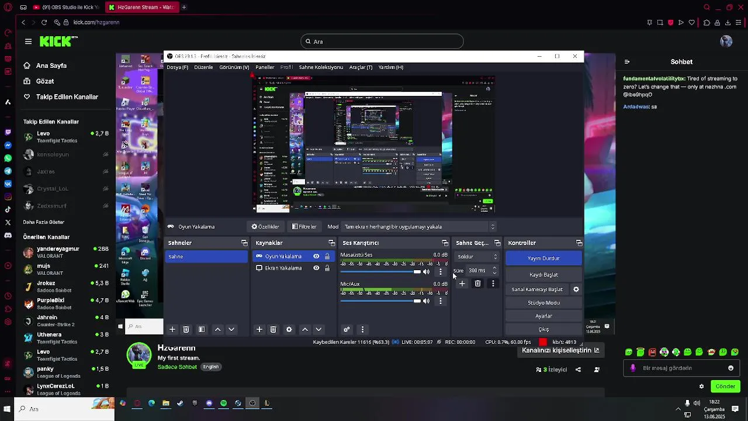
Task: Open the Sahne Koleksiyonu menu in OBS
Action: (x=321, y=67)
